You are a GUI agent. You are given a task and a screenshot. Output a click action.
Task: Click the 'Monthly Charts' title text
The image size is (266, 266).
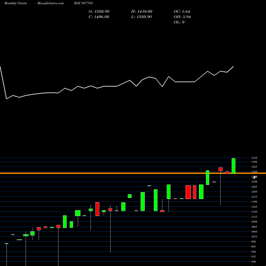[x=15, y=3]
